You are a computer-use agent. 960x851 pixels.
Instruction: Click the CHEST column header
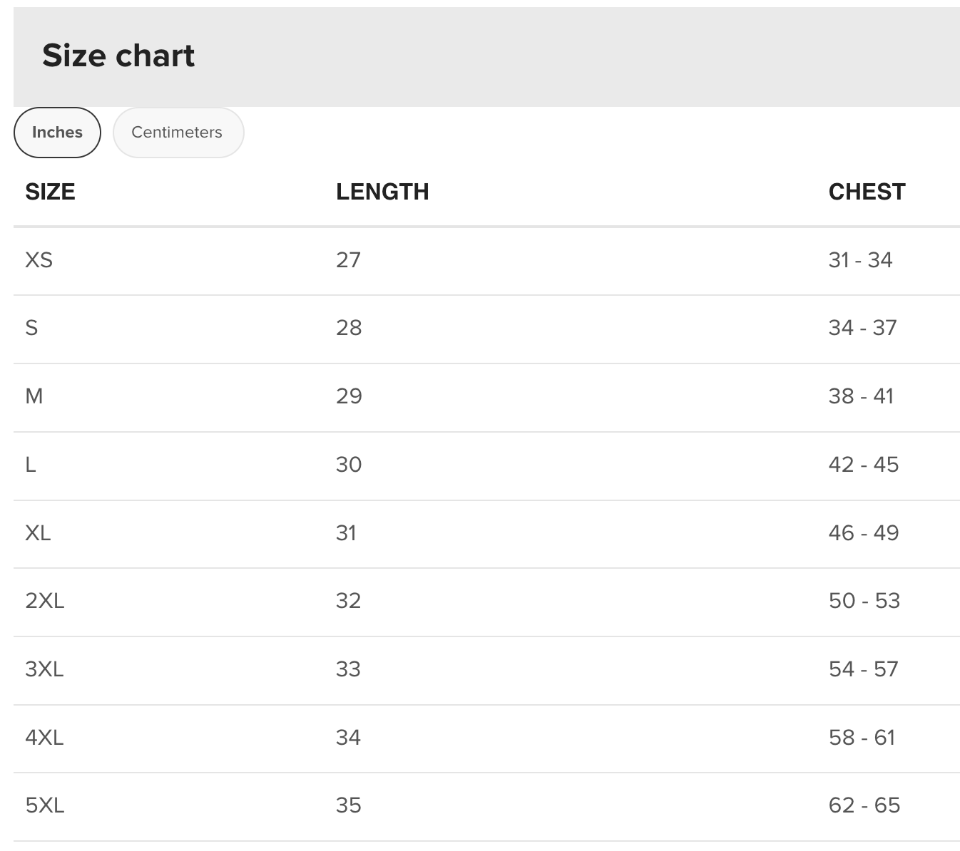(x=867, y=192)
